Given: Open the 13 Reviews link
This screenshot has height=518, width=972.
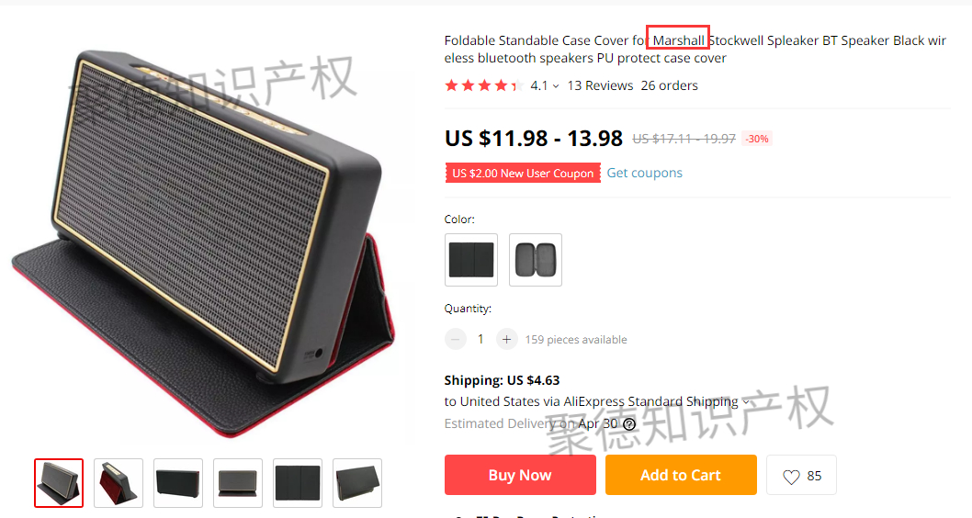Looking at the screenshot, I should (x=600, y=85).
